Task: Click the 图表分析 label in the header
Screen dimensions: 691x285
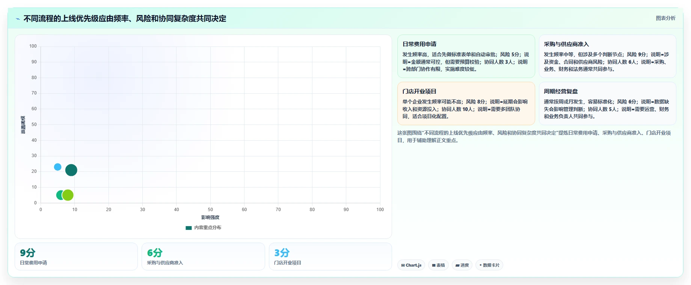Action: coord(665,18)
